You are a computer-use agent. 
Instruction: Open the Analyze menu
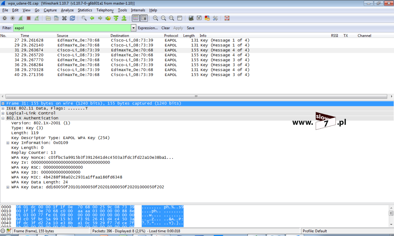(67, 10)
